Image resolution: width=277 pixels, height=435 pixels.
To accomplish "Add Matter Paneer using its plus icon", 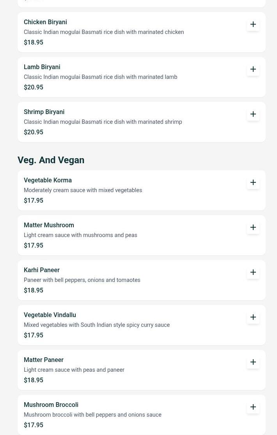I will pyautogui.click(x=253, y=362).
